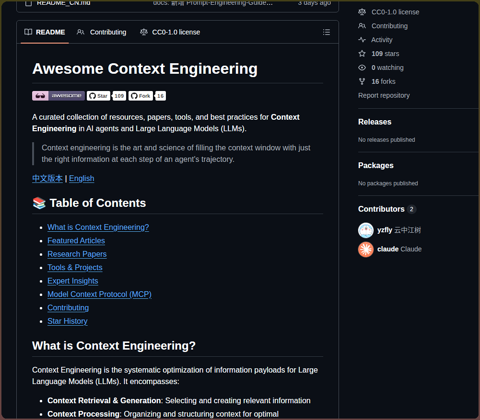Click the eye icon next to 0 watching
The image size is (480, 420).
(x=362, y=68)
